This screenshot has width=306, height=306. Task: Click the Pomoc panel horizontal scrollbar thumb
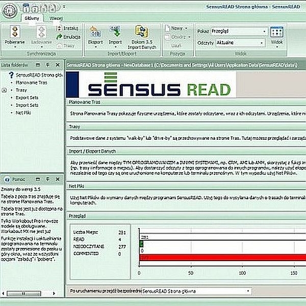[x=24, y=293]
